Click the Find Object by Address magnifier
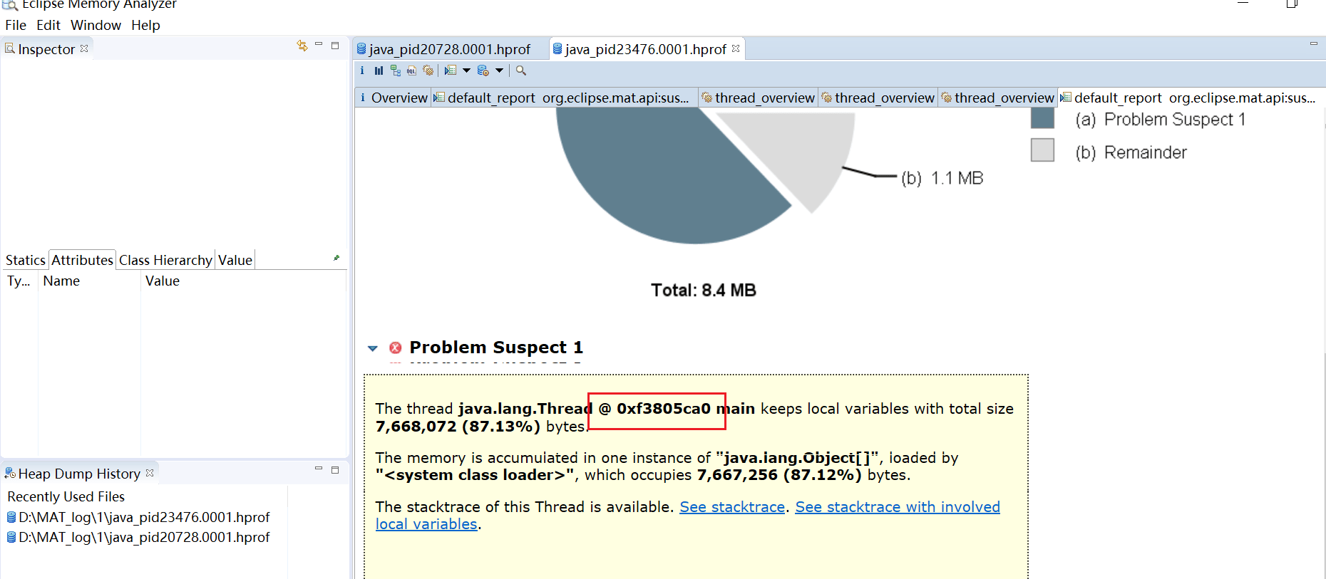This screenshot has width=1326, height=579. tap(521, 71)
